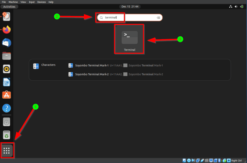The width and height of the screenshot is (247, 163).
Task: Click the network status icon in top bar
Action: (x=231, y=7)
